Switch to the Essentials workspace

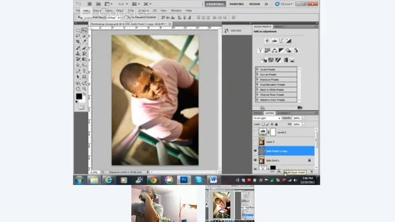click(x=215, y=4)
